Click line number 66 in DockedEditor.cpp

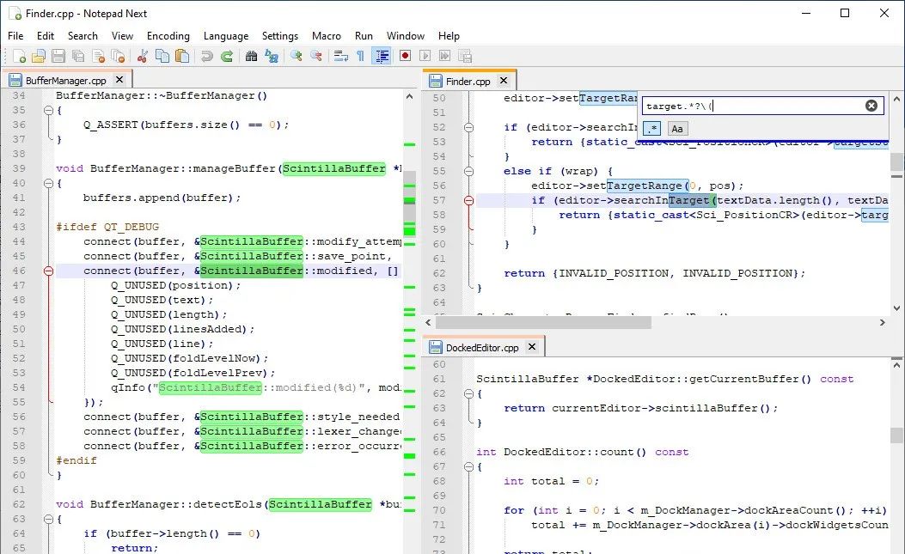[x=439, y=452]
